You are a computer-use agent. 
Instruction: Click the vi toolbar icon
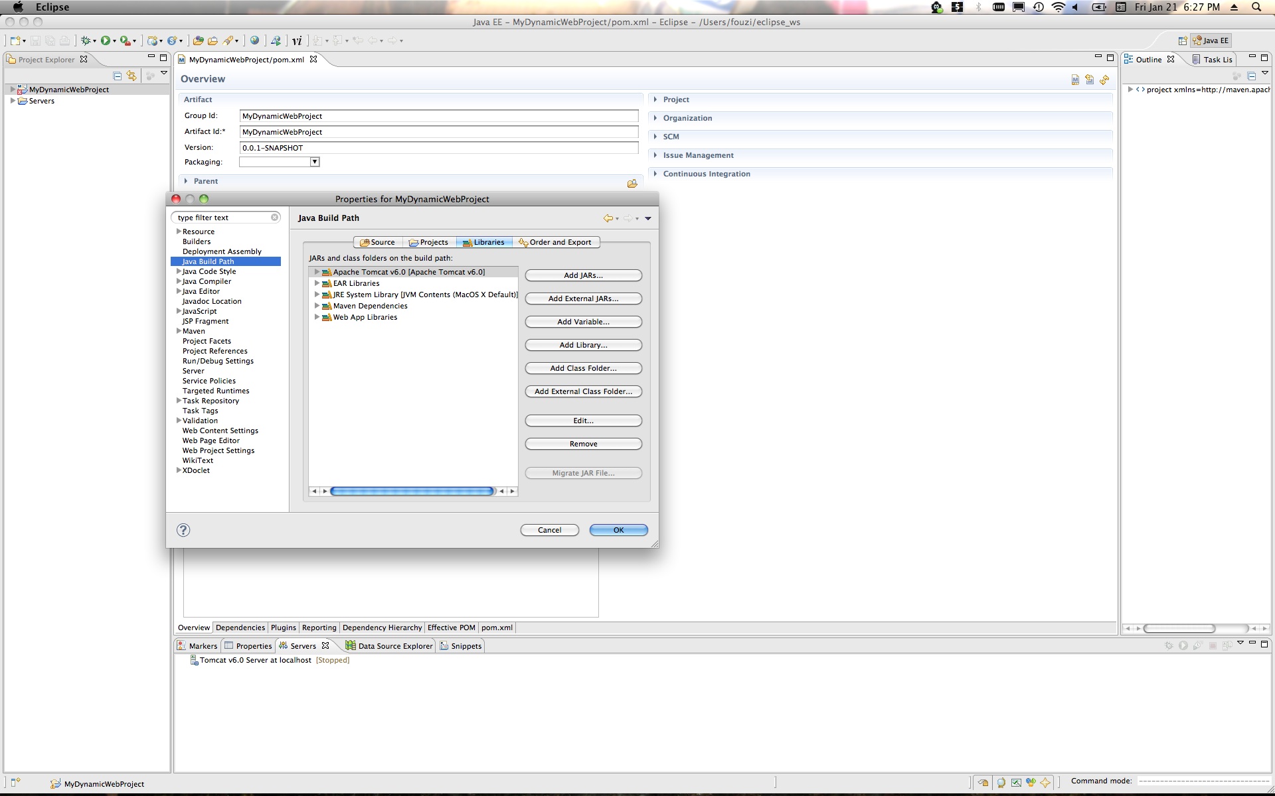297,40
